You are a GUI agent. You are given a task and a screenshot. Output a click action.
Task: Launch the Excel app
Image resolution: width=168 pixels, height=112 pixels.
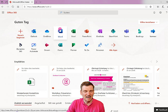[73, 33]
